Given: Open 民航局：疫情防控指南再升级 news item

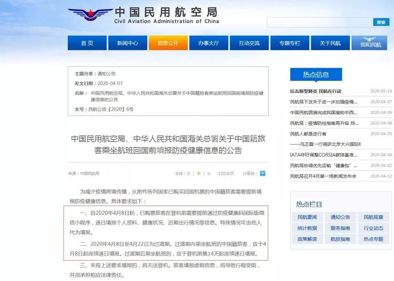Looking at the screenshot, I should [x=324, y=123].
